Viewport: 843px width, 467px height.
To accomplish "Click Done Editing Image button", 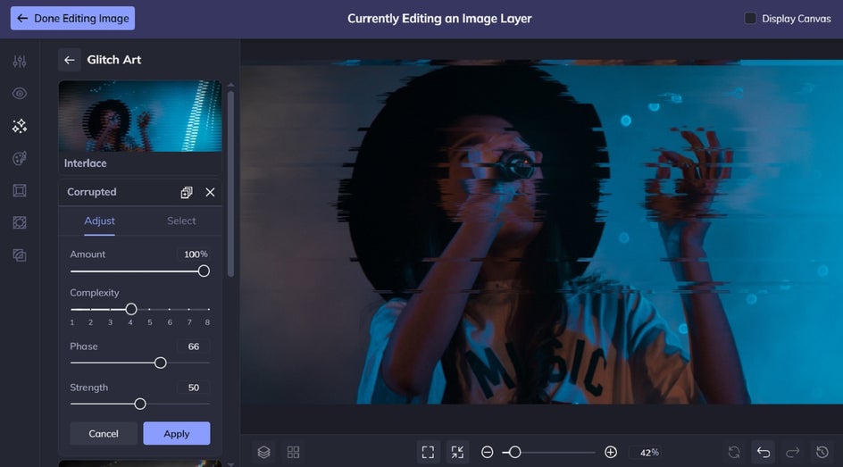I will pos(72,18).
